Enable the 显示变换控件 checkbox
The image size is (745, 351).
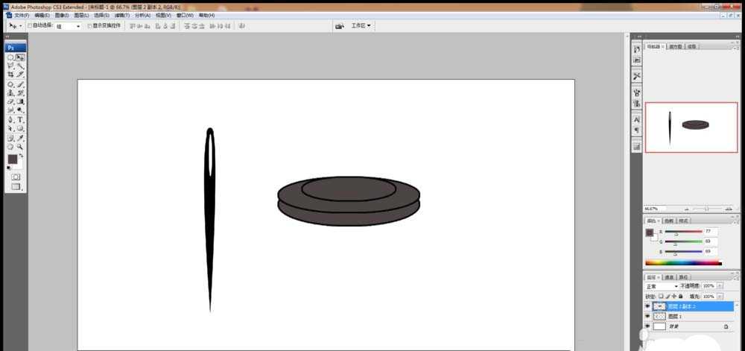89,25
